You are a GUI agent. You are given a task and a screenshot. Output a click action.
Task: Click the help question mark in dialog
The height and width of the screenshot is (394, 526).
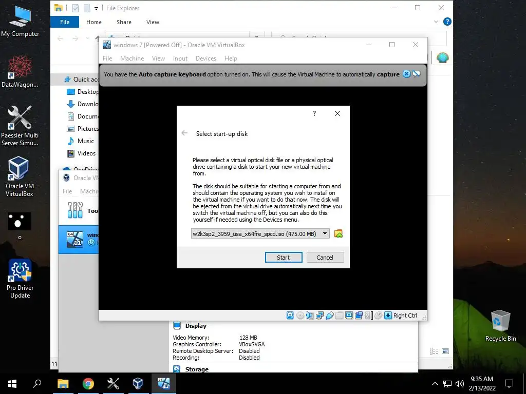pos(314,113)
